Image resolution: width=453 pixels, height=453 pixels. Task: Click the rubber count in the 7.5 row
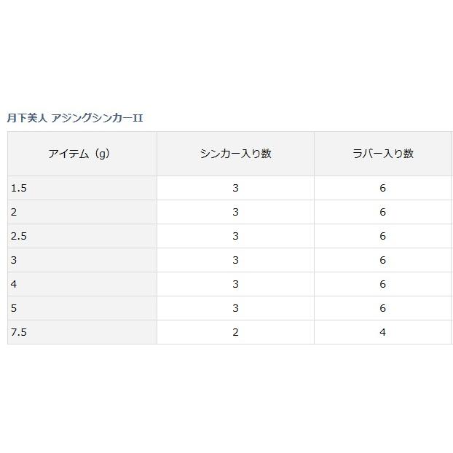(x=382, y=332)
